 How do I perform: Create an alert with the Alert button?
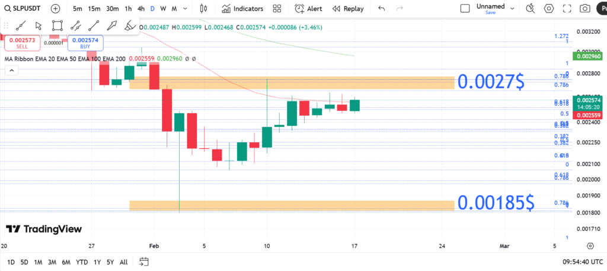309,9
